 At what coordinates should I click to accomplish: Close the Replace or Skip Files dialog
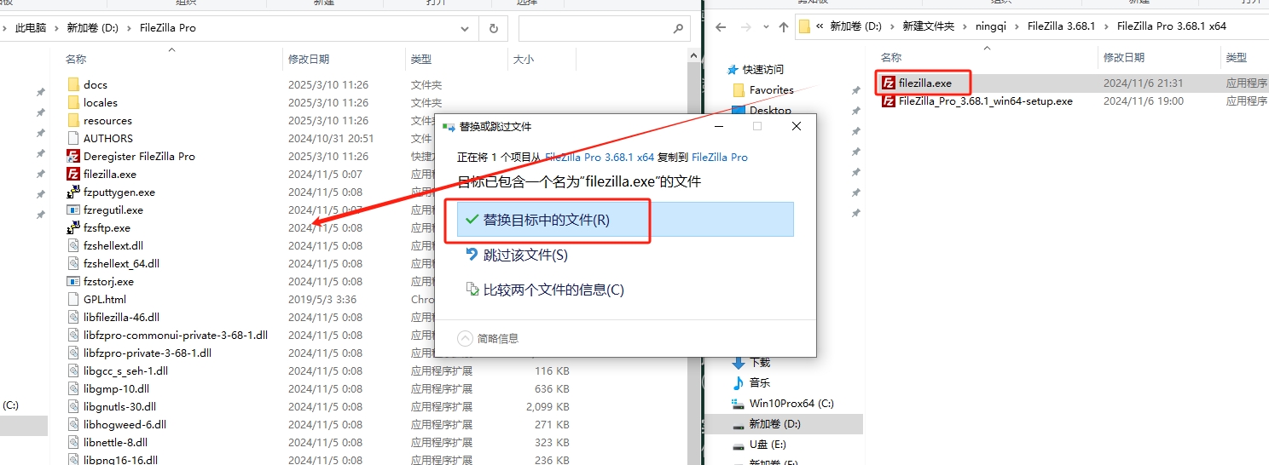coord(797,126)
